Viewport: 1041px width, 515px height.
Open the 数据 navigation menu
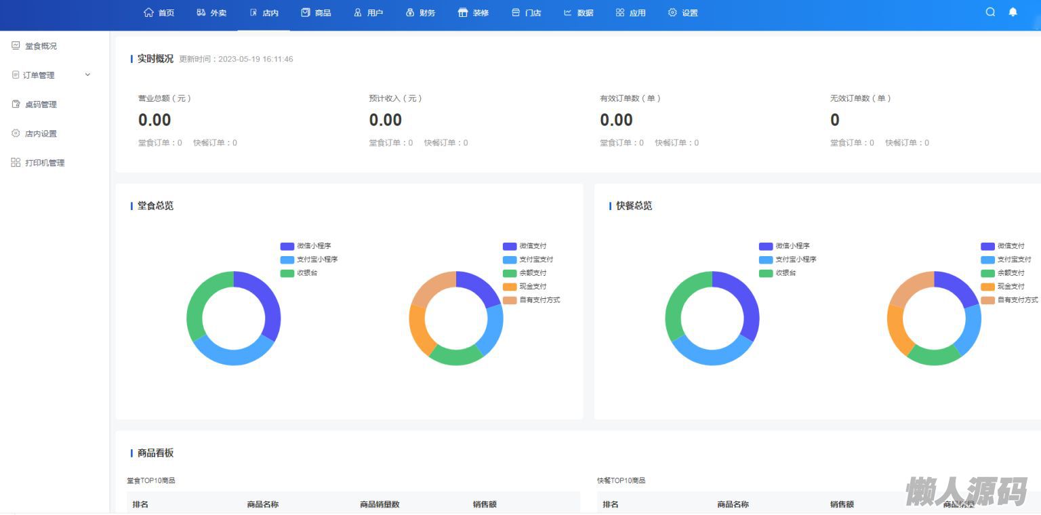tap(578, 13)
